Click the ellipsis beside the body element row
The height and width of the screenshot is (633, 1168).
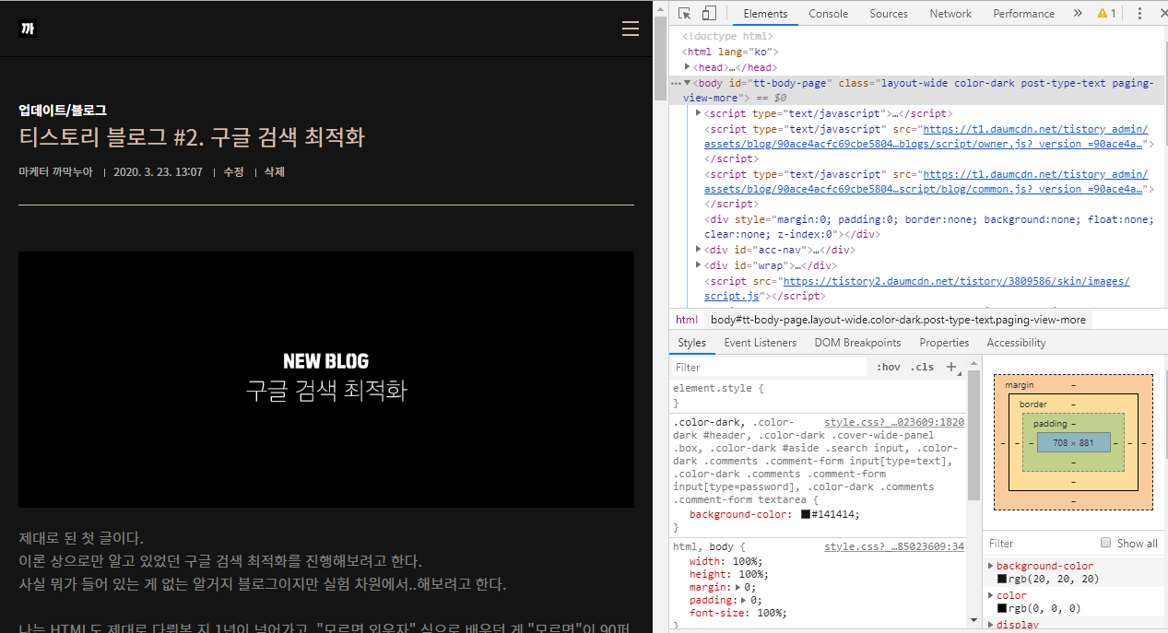pyautogui.click(x=676, y=83)
